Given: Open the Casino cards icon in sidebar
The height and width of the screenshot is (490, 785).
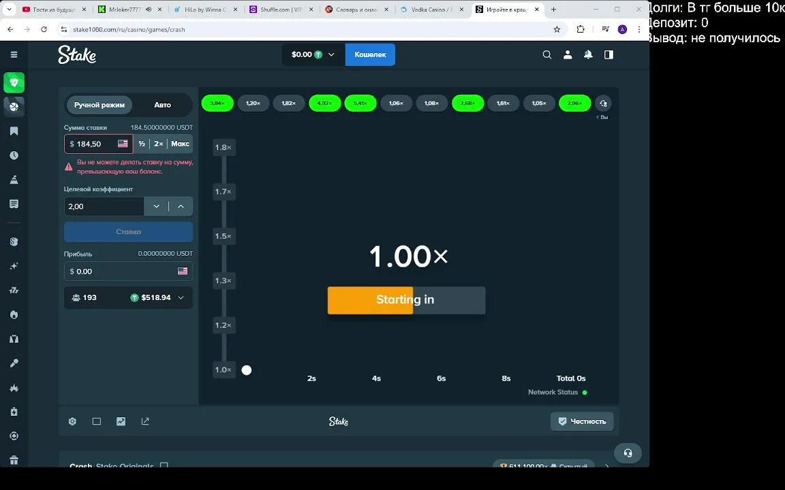Looking at the screenshot, I should [x=14, y=82].
